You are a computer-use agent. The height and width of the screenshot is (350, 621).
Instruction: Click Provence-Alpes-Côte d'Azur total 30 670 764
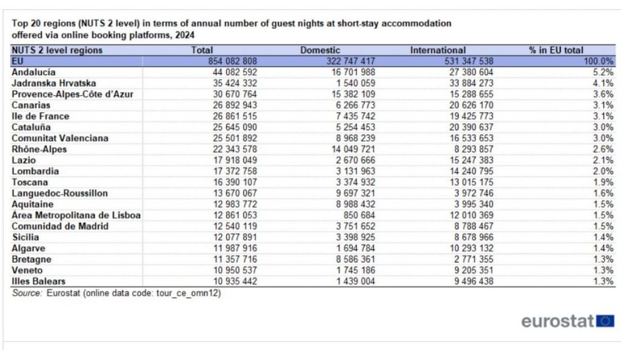tap(235, 94)
